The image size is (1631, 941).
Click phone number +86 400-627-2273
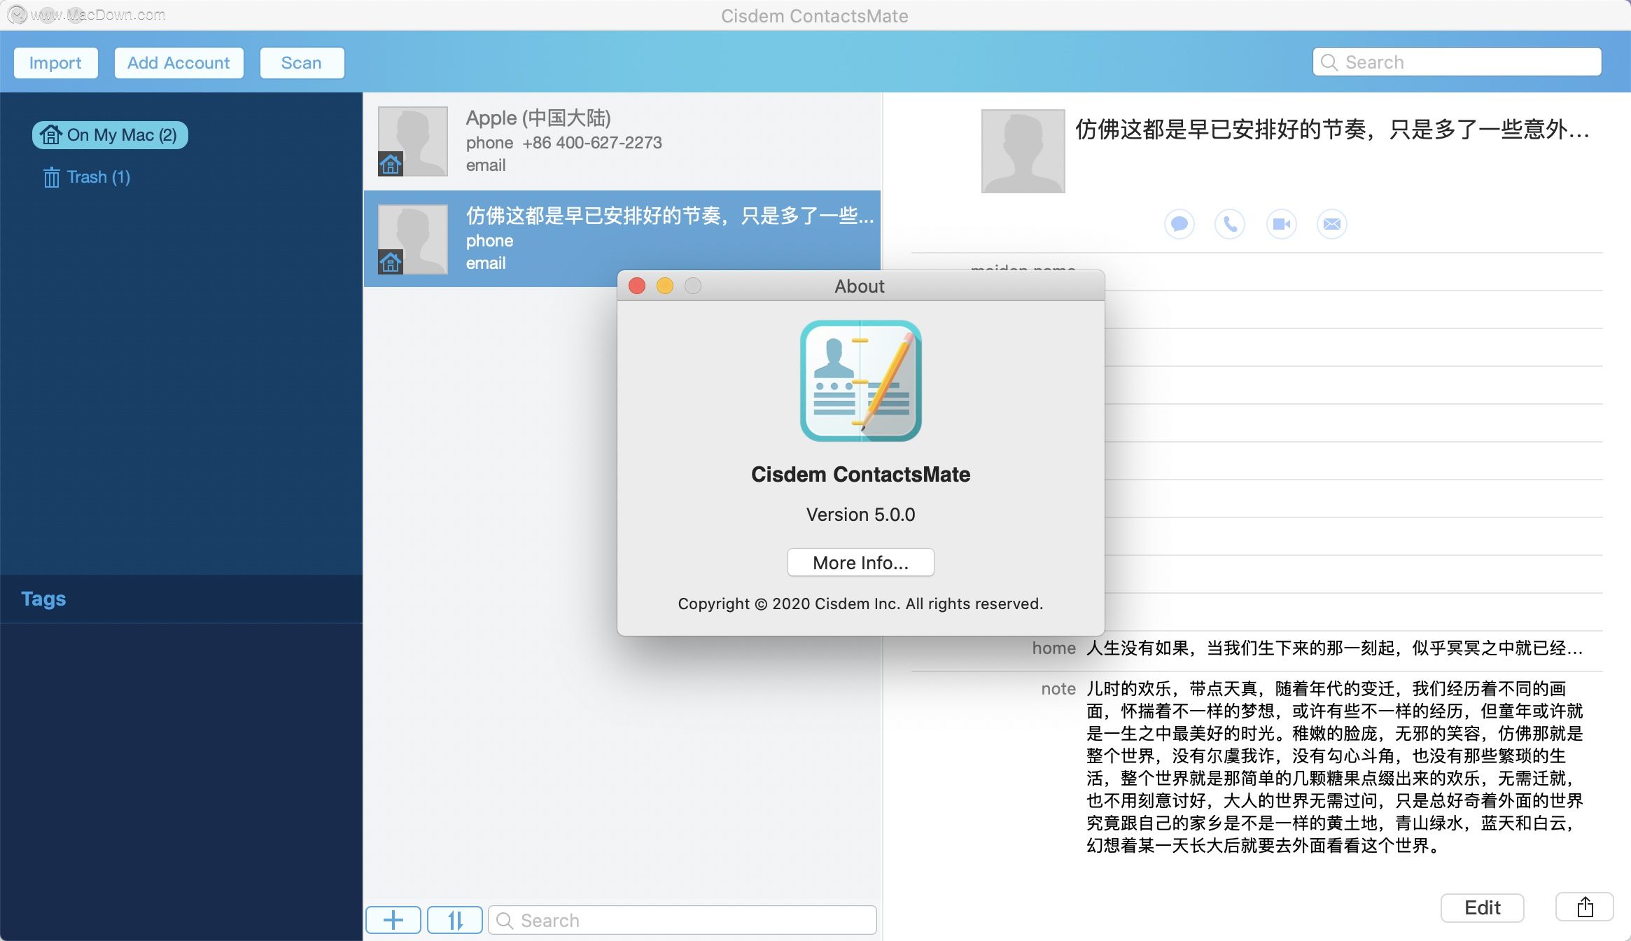tap(592, 143)
